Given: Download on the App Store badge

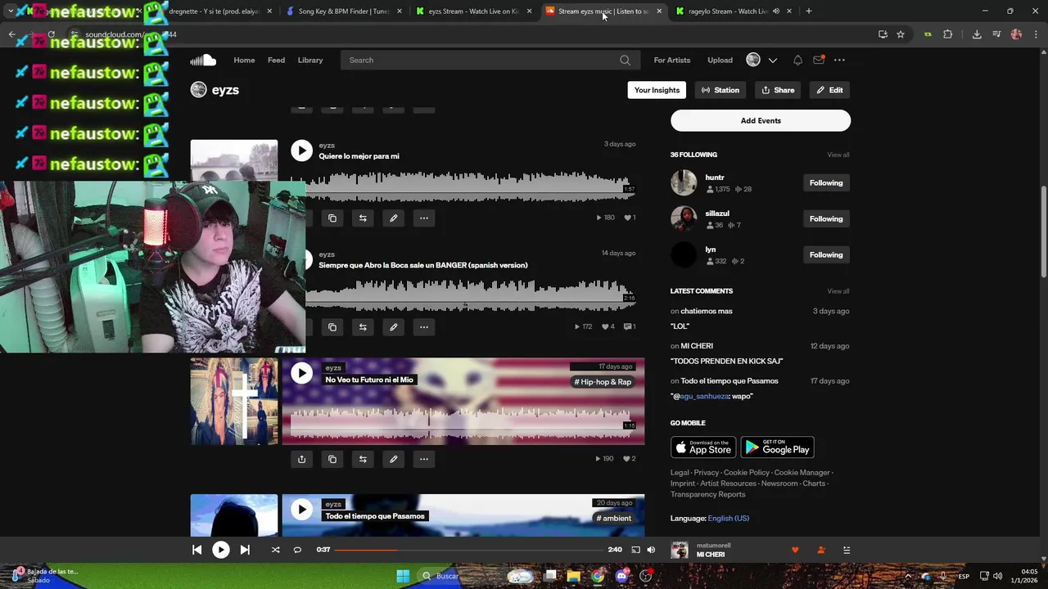Looking at the screenshot, I should pyautogui.click(x=703, y=447).
